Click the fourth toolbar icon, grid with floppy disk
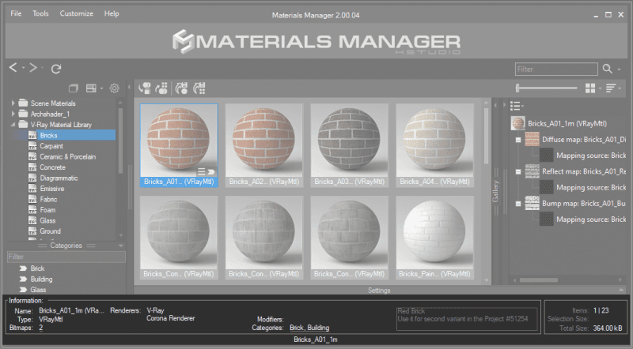633x349 pixels. [x=199, y=88]
